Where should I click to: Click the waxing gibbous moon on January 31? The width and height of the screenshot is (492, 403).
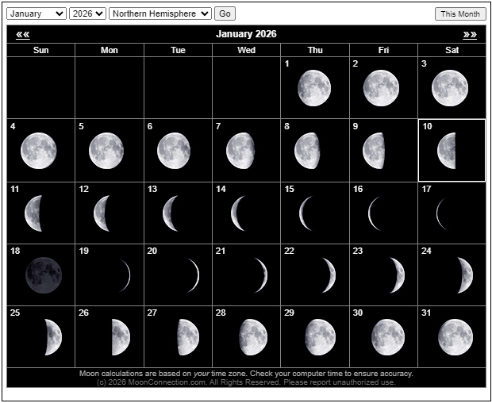point(455,337)
